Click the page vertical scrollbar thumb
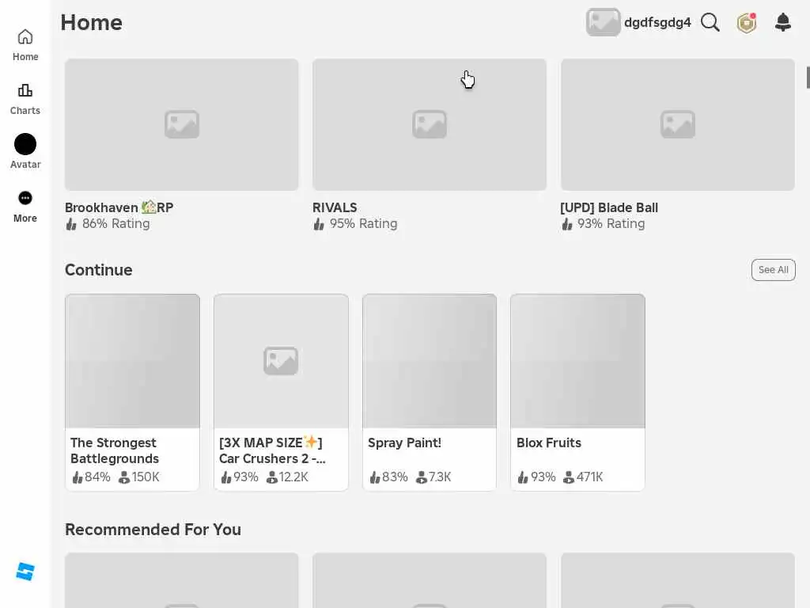The height and width of the screenshot is (608, 810). pyautogui.click(x=808, y=78)
